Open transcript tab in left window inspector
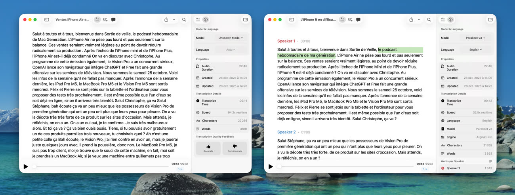This screenshot has height=195, width=515. point(198,20)
